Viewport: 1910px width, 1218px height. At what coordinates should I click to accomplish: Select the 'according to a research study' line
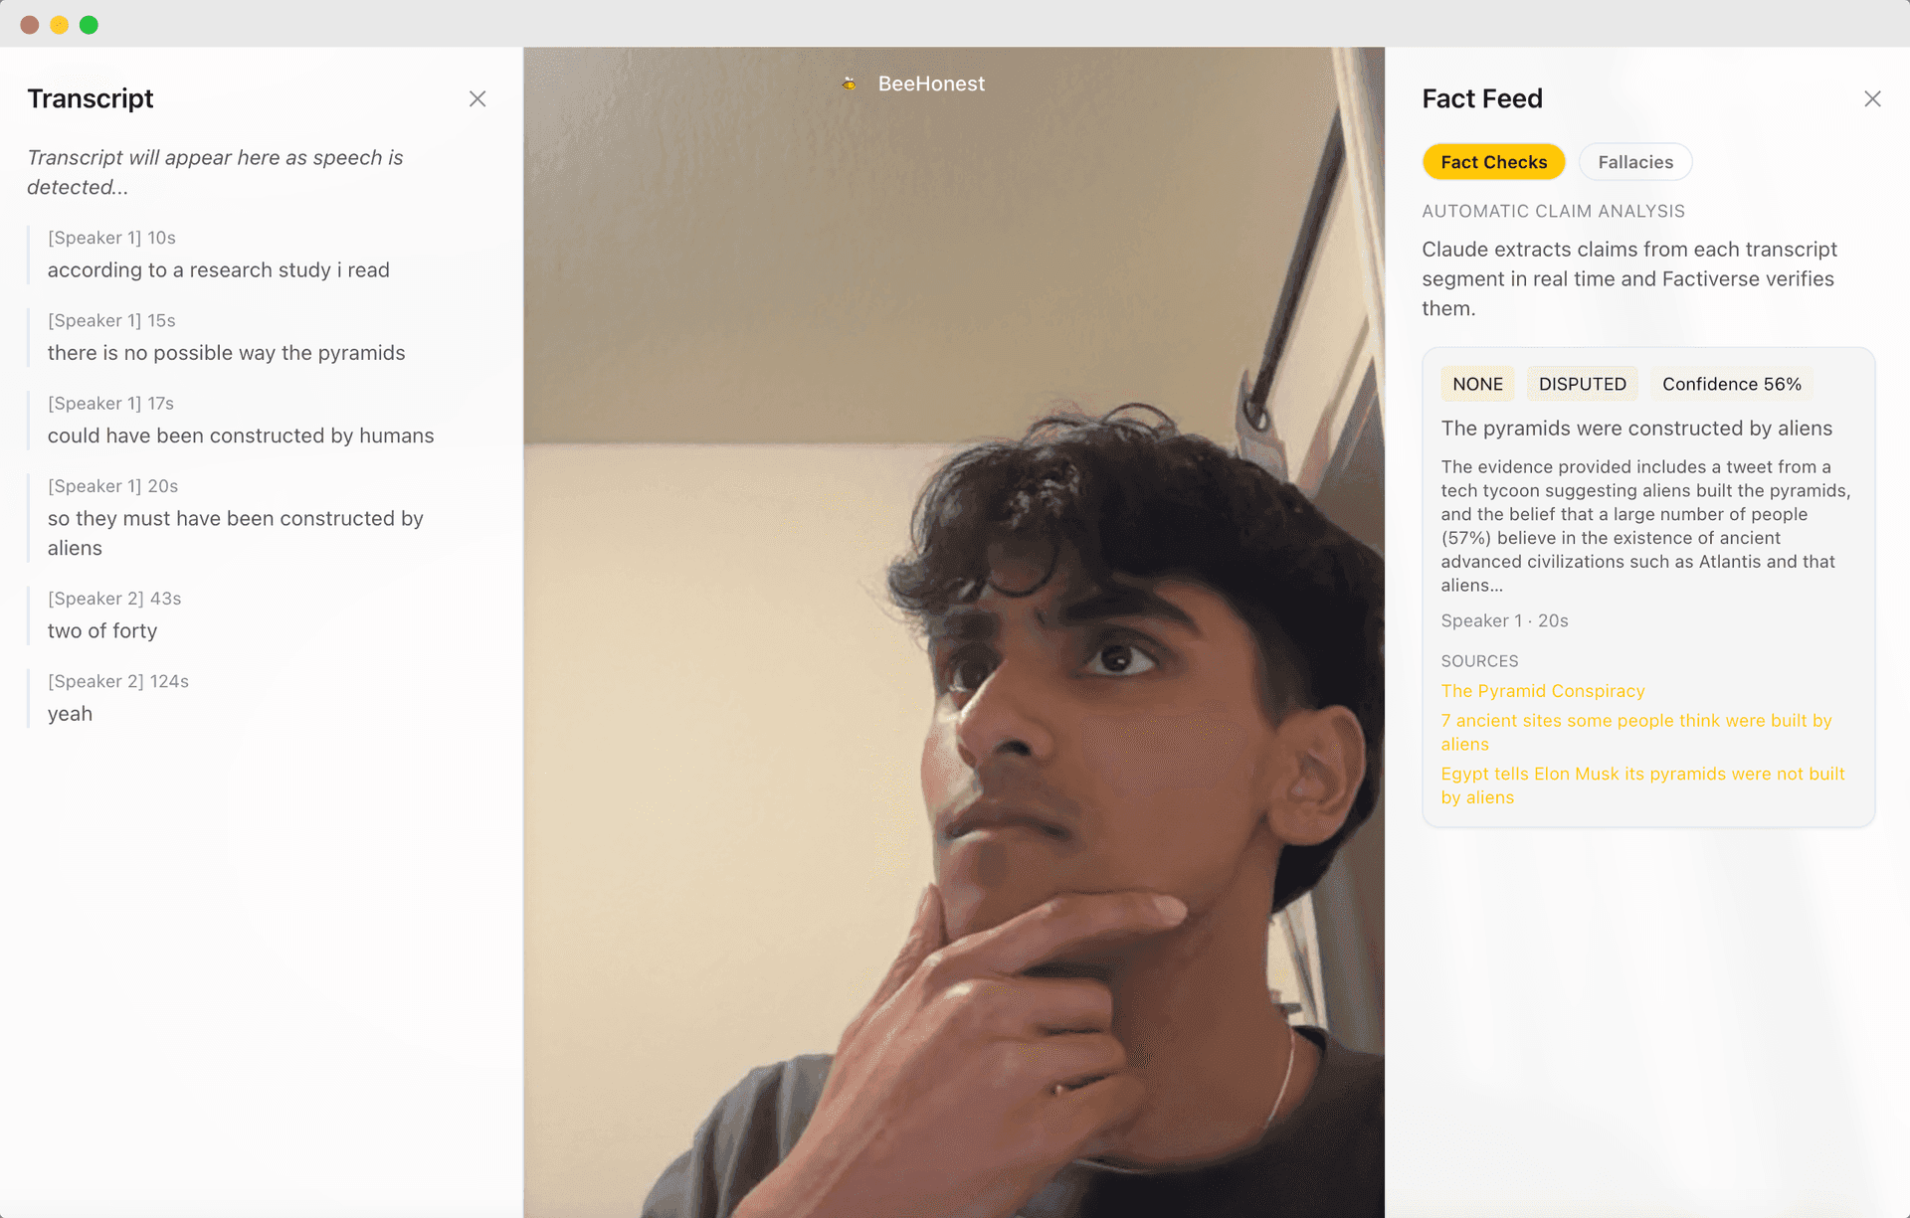218,269
